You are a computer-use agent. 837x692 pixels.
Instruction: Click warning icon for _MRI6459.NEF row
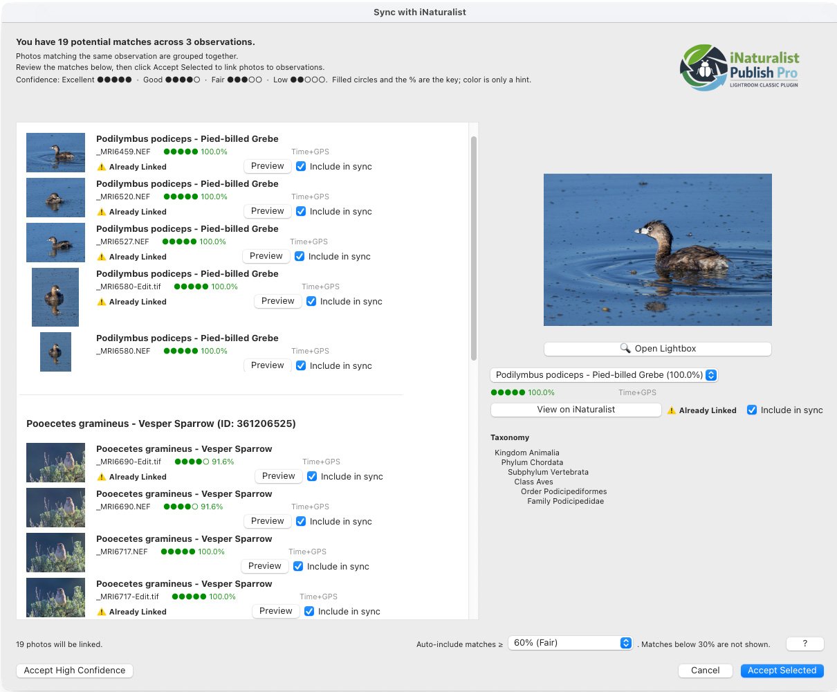(102, 167)
